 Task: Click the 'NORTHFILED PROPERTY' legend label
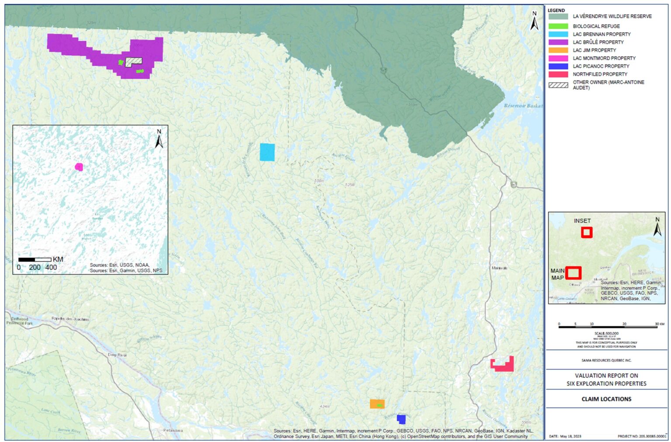(600, 74)
